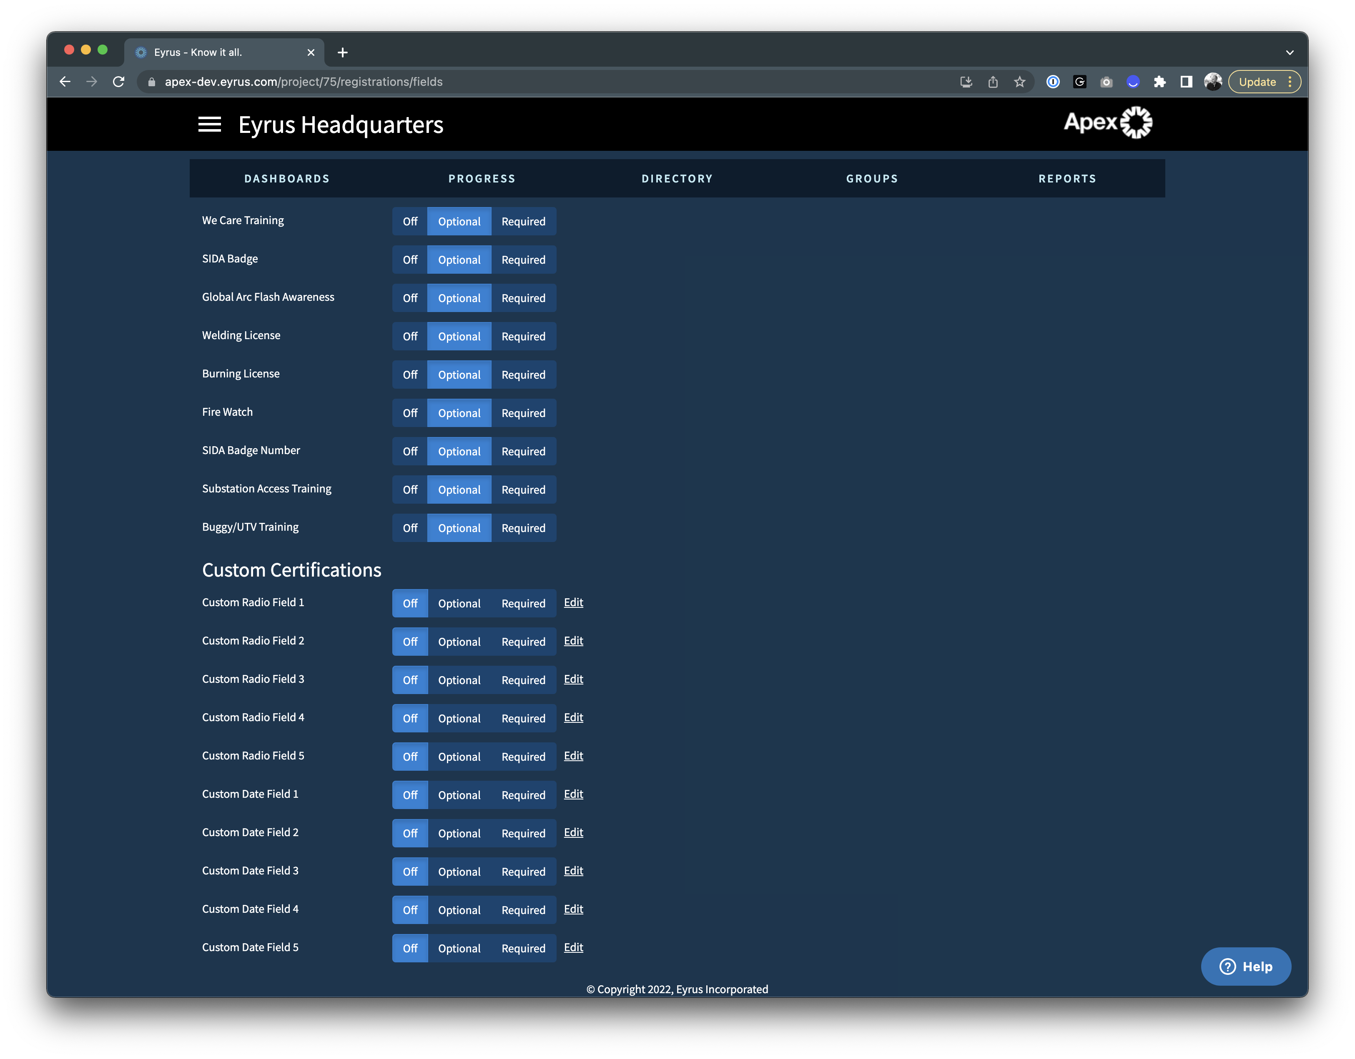Turn Off We Care Training

tap(410, 221)
